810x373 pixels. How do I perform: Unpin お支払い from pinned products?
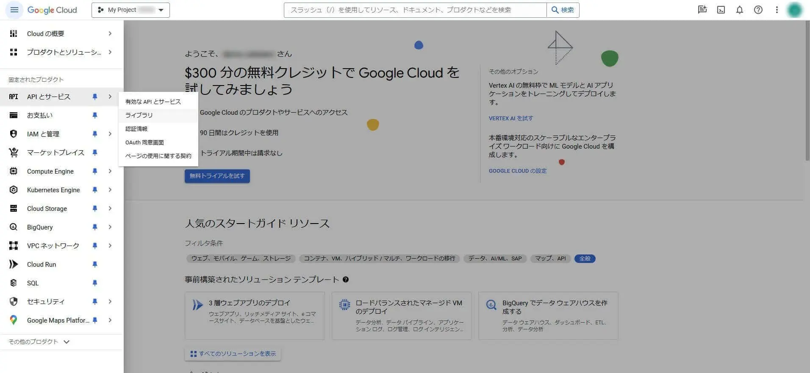pyautogui.click(x=95, y=115)
